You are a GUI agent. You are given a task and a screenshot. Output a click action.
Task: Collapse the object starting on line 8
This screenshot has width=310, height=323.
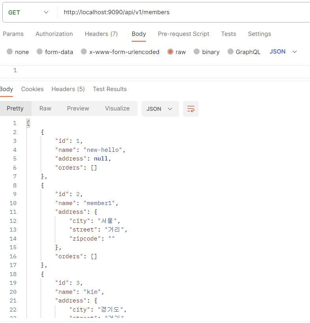point(43,185)
